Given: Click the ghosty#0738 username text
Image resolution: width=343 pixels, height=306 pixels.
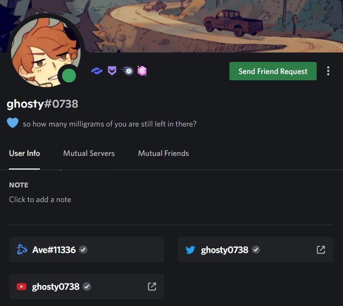Looking at the screenshot, I should [x=43, y=104].
